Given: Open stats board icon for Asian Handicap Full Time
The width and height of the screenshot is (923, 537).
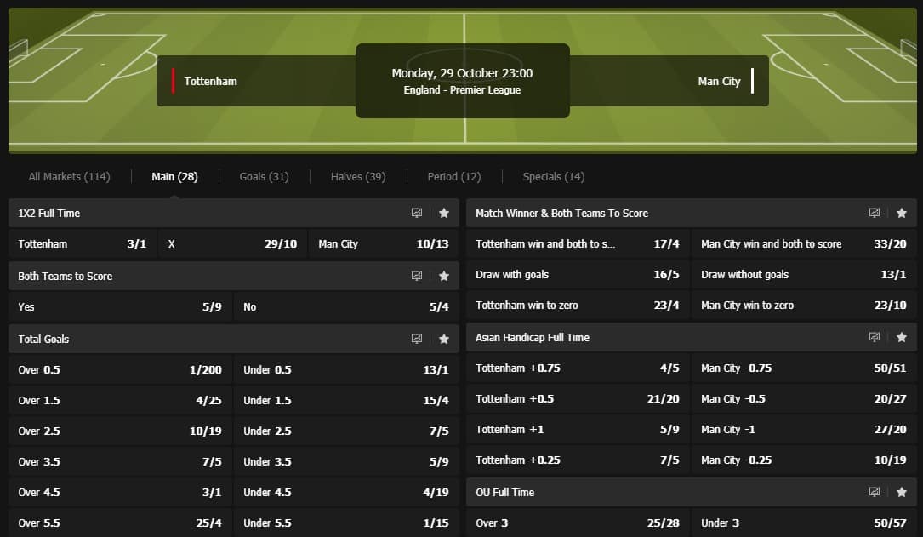Looking at the screenshot, I should tap(874, 337).
